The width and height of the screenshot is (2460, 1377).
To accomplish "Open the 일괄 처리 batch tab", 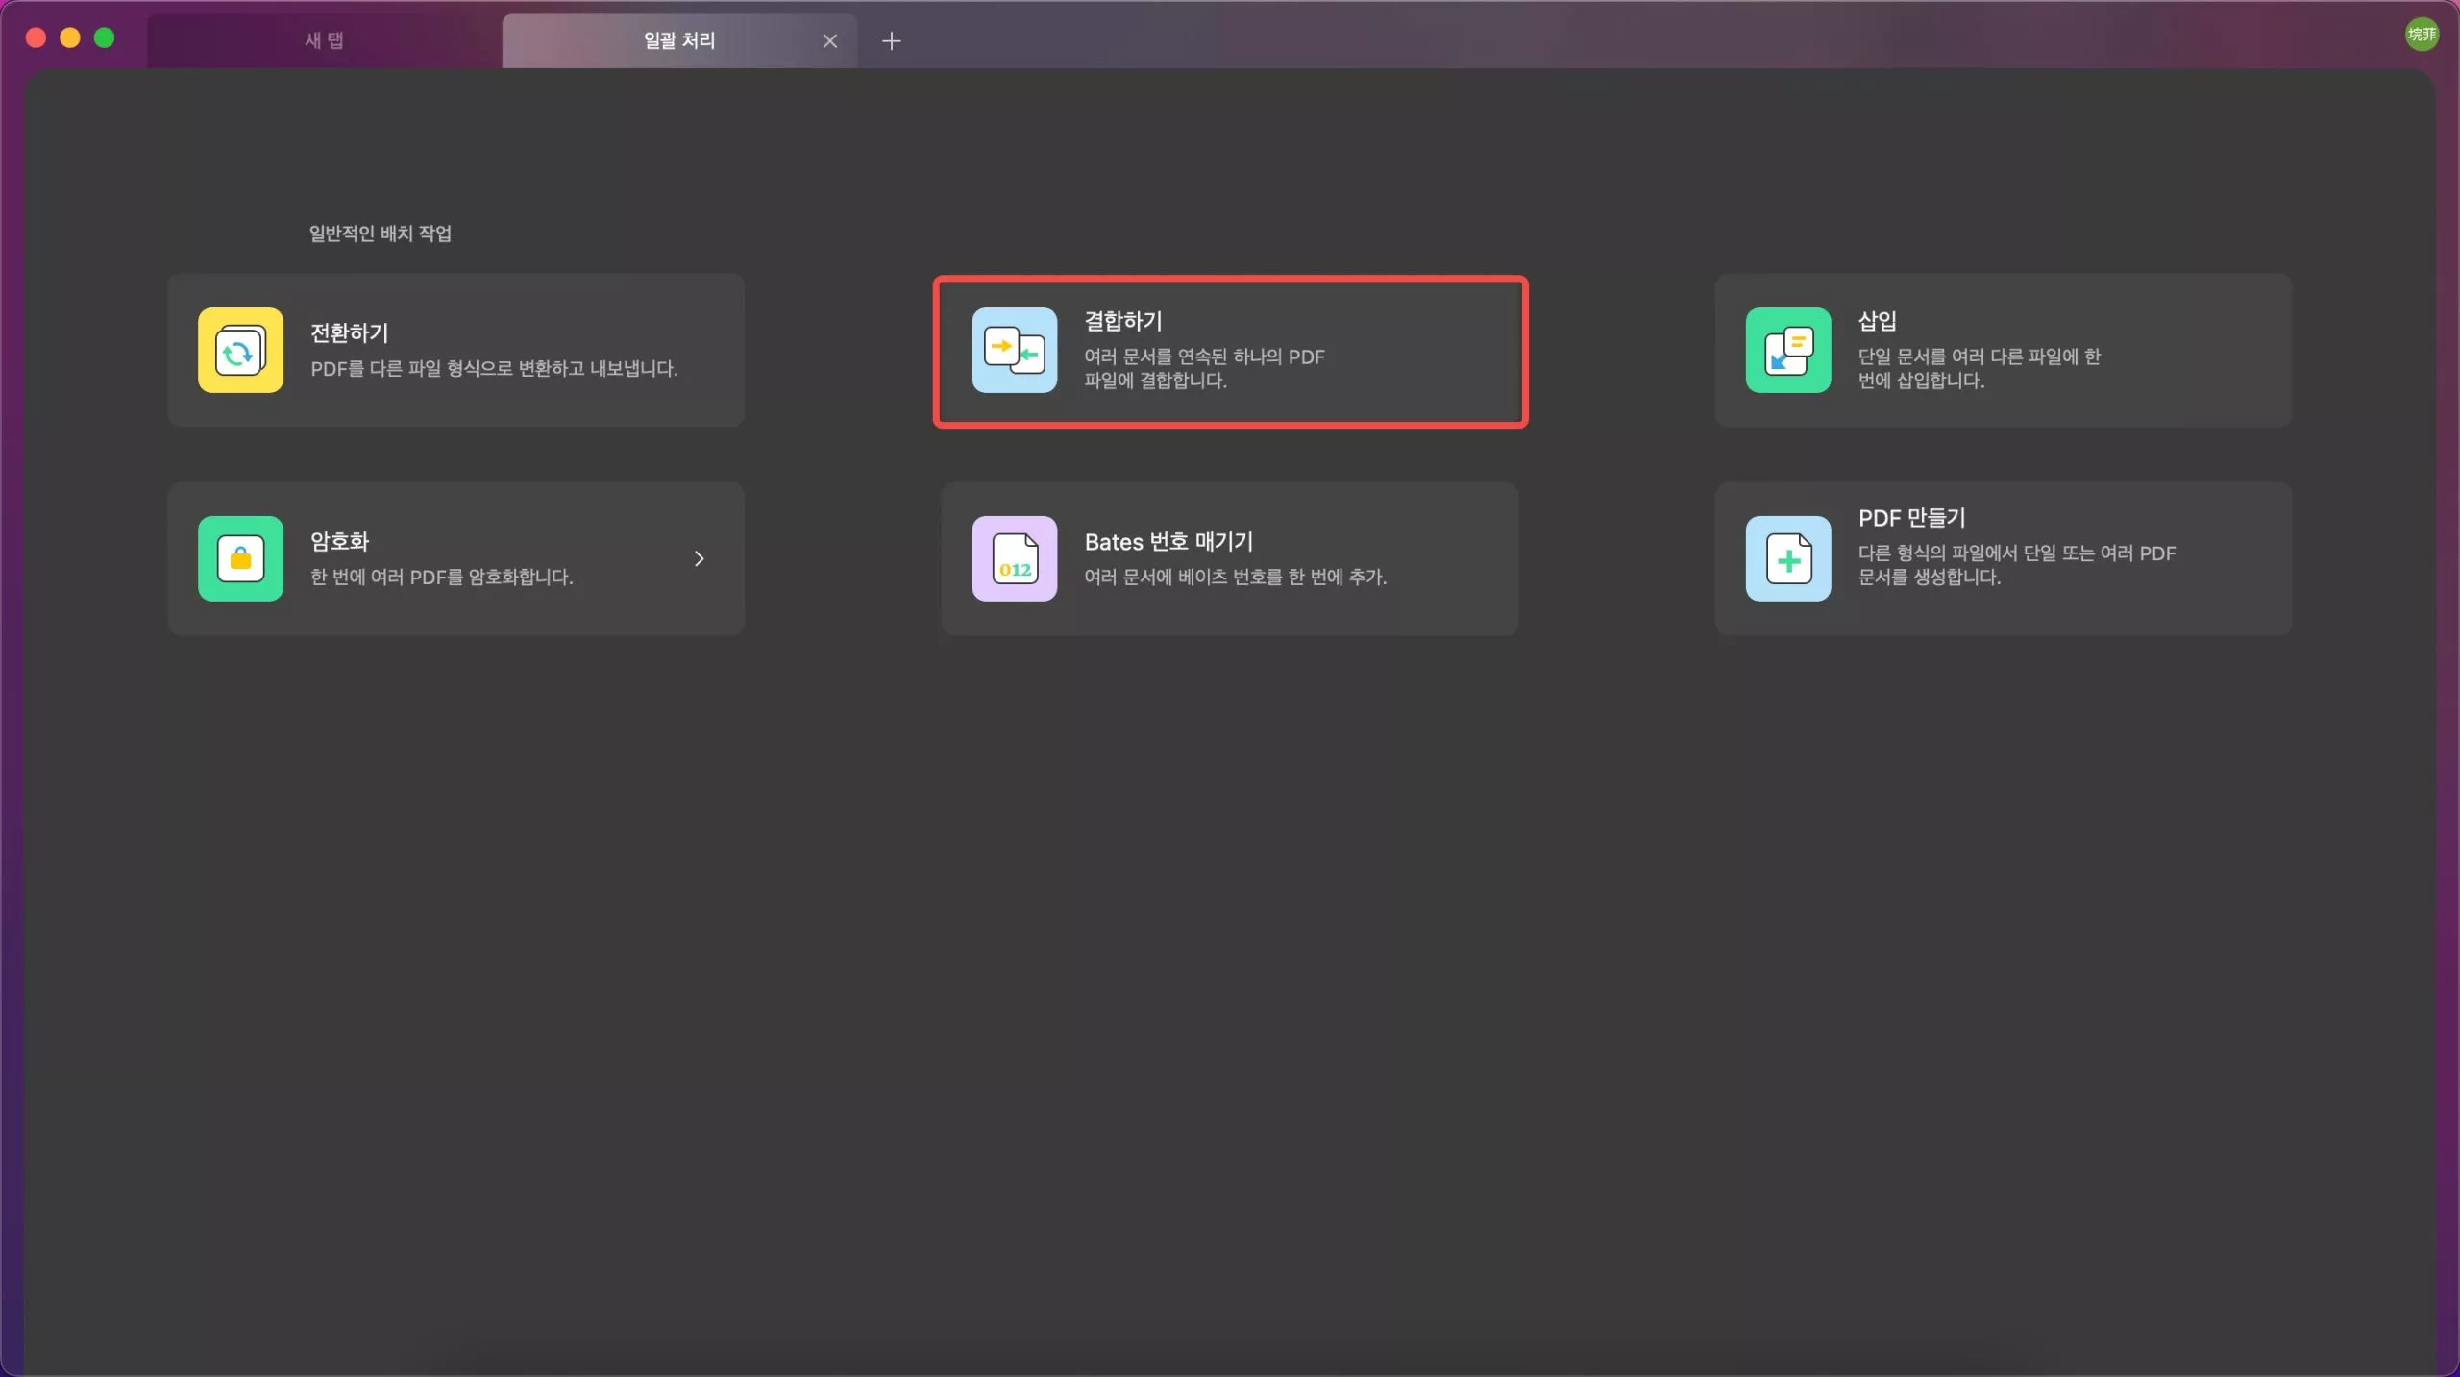I will coord(677,38).
